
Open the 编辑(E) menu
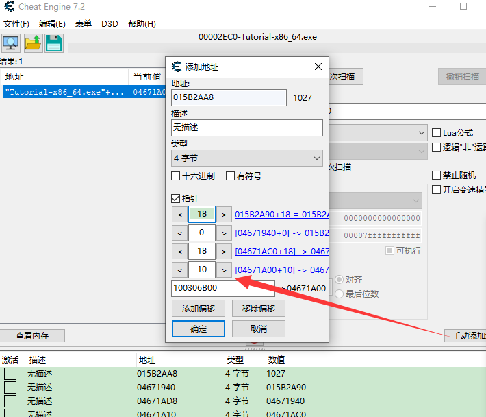tap(52, 24)
